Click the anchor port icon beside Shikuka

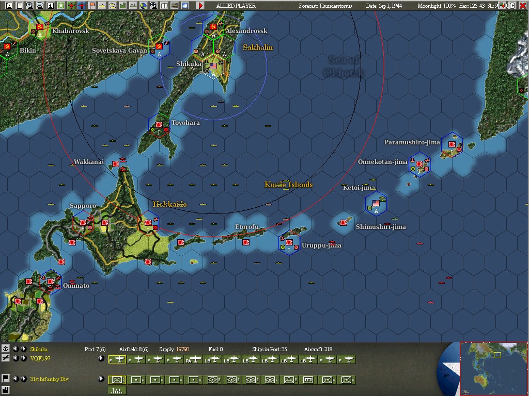point(5,349)
